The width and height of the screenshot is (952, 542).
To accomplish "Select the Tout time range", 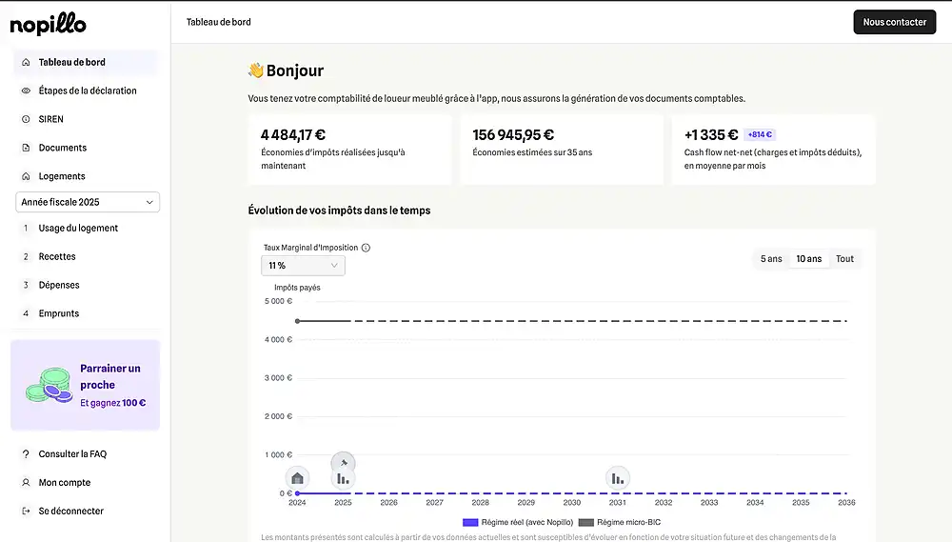I will [x=844, y=259].
